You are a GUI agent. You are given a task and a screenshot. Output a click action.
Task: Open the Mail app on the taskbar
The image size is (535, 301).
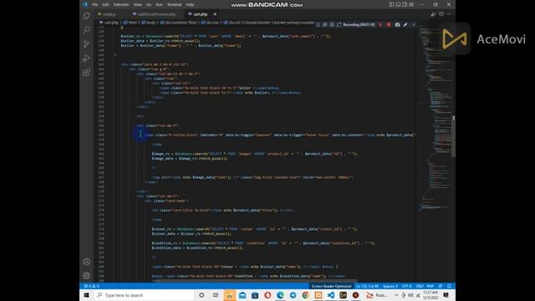pos(242,295)
